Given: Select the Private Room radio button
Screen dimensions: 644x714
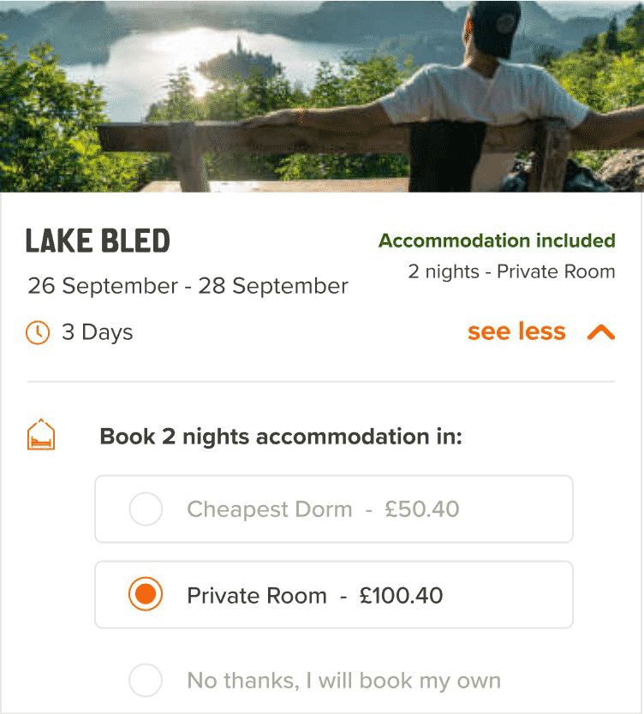Looking at the screenshot, I should click(146, 595).
